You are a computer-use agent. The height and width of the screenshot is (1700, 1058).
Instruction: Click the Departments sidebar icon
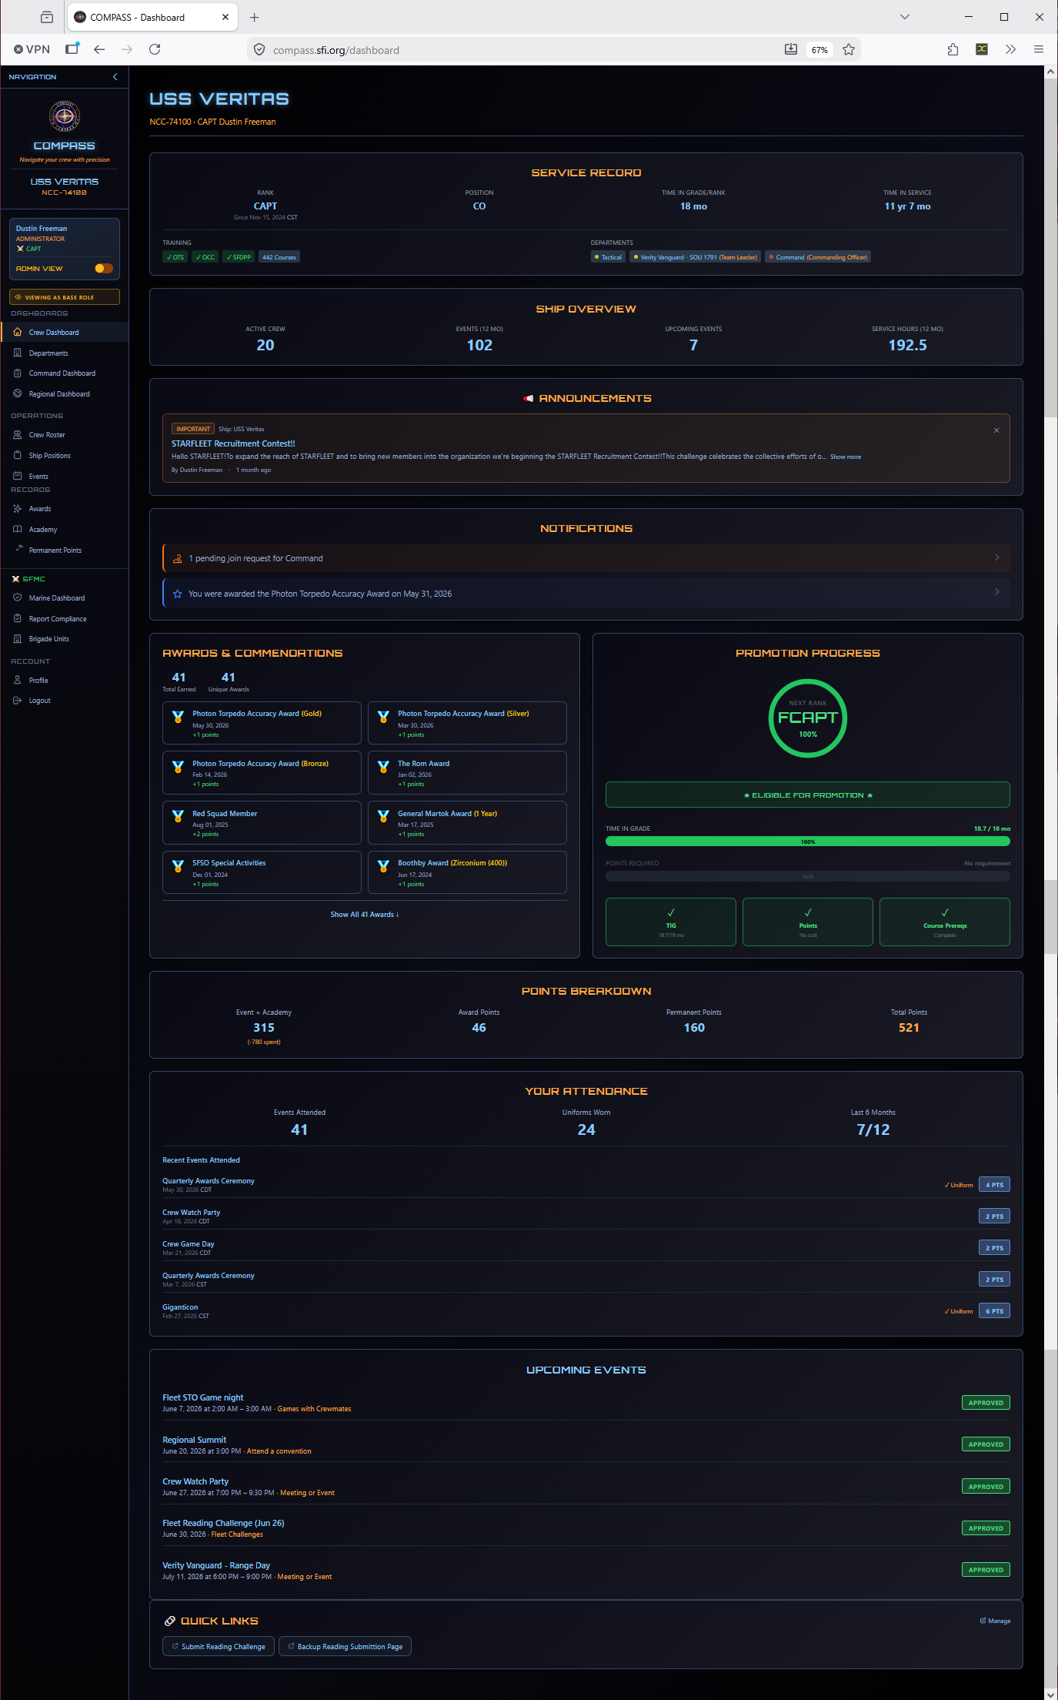click(17, 353)
